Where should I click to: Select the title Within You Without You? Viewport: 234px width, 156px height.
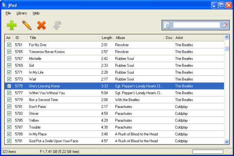point(47,93)
